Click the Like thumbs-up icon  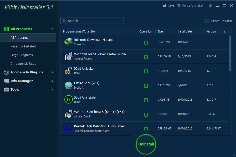point(165,6)
